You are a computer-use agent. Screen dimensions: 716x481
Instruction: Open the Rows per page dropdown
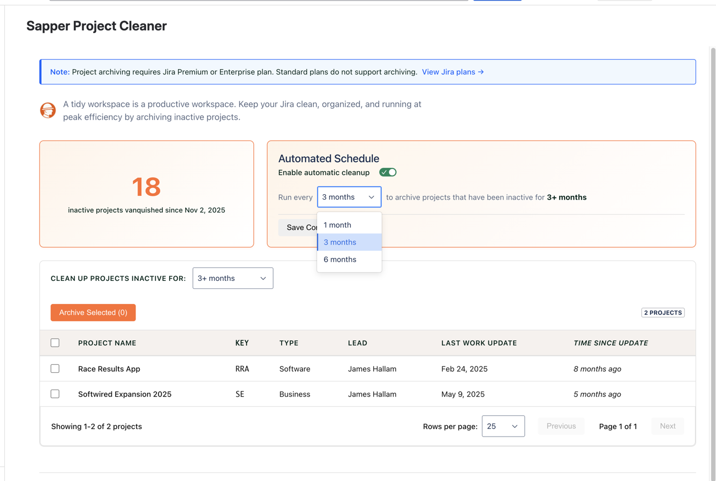click(x=502, y=426)
